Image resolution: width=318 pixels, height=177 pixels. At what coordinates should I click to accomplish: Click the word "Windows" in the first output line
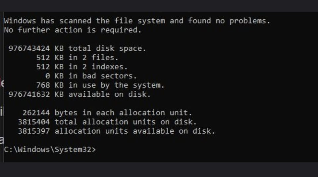point(20,21)
